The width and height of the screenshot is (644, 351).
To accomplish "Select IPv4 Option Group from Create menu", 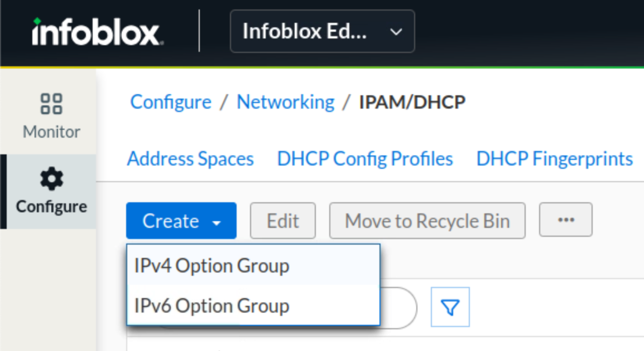I will coord(212,266).
